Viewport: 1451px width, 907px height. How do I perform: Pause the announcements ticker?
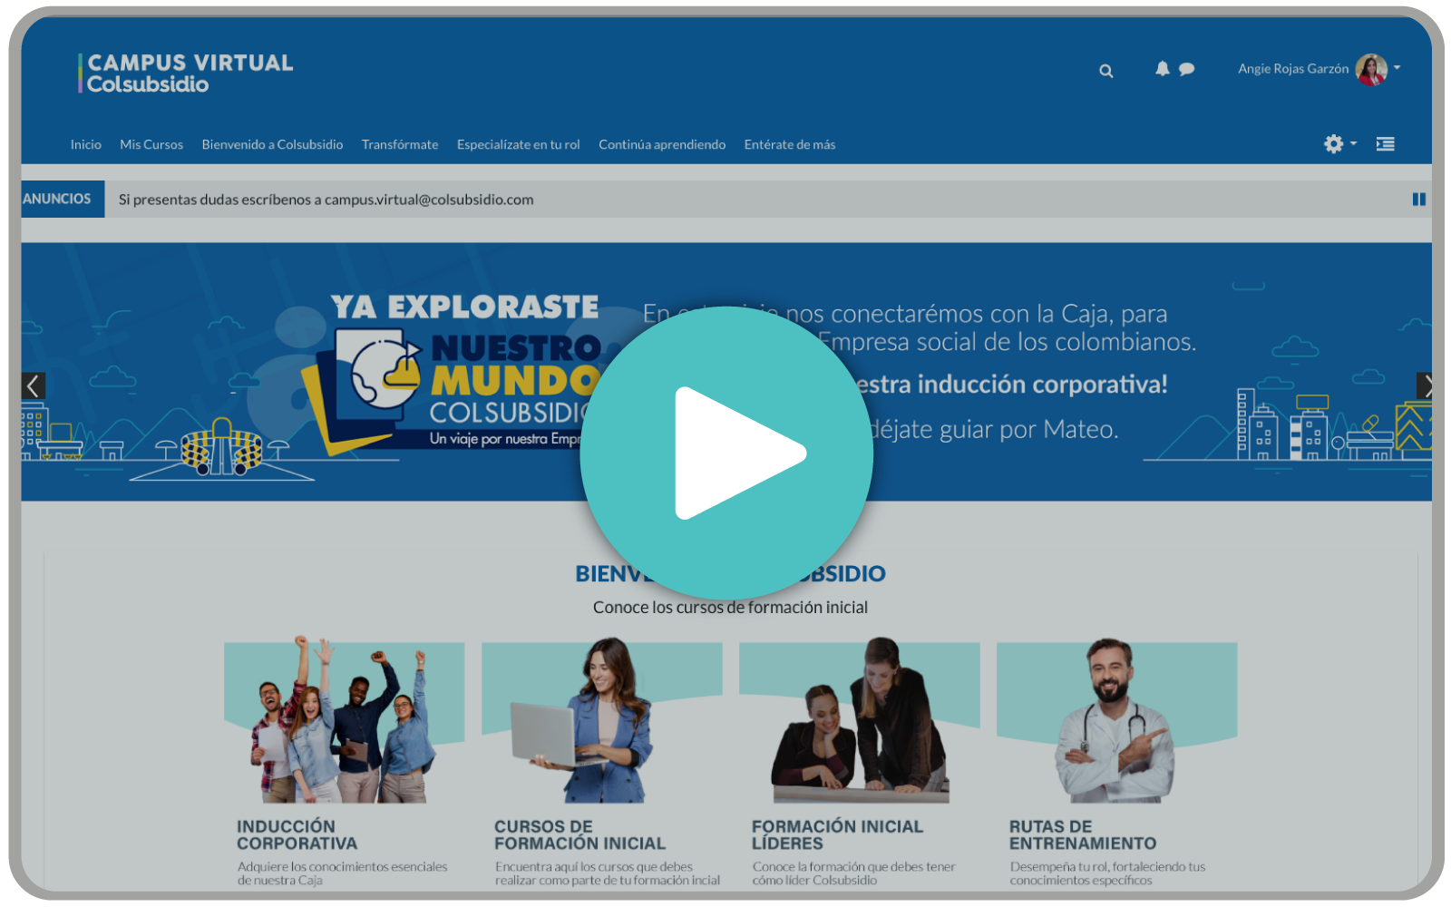coord(1419,200)
